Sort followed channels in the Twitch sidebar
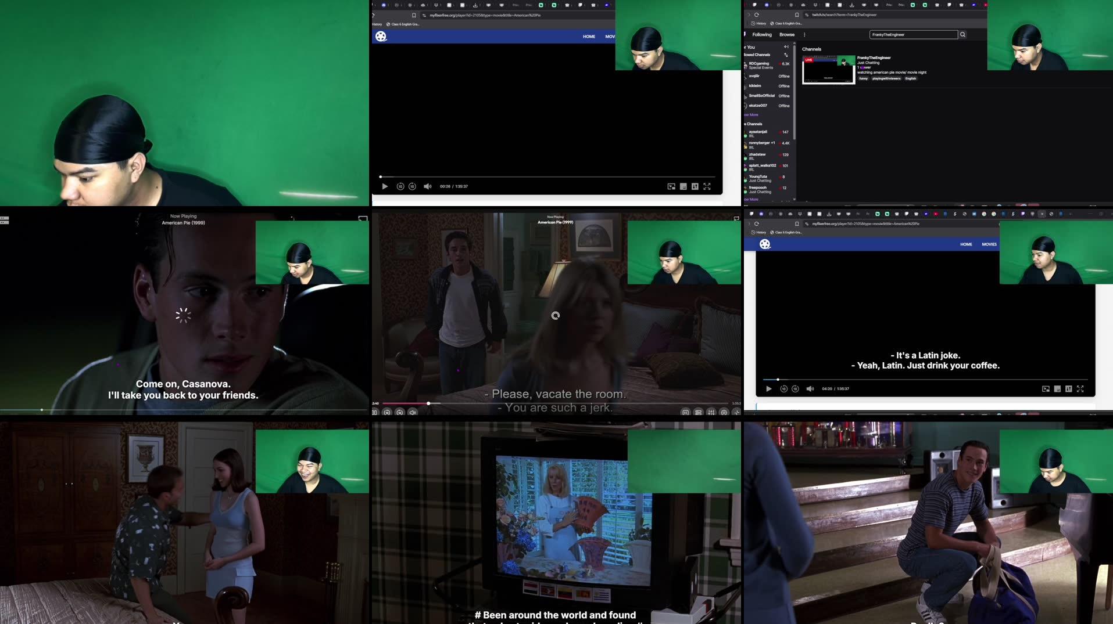Image resolution: width=1113 pixels, height=624 pixels. pyautogui.click(x=786, y=55)
